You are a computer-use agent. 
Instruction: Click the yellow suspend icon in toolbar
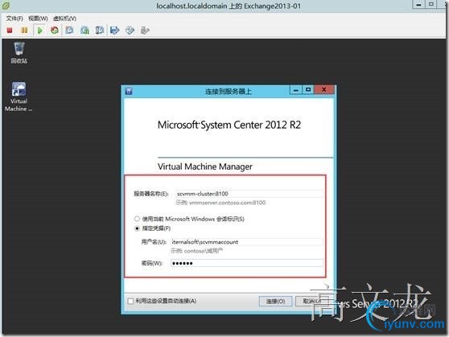tap(25, 30)
